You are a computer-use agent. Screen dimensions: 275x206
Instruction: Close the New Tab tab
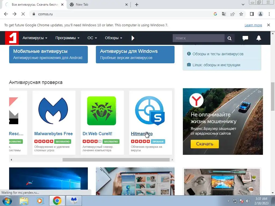(126, 5)
